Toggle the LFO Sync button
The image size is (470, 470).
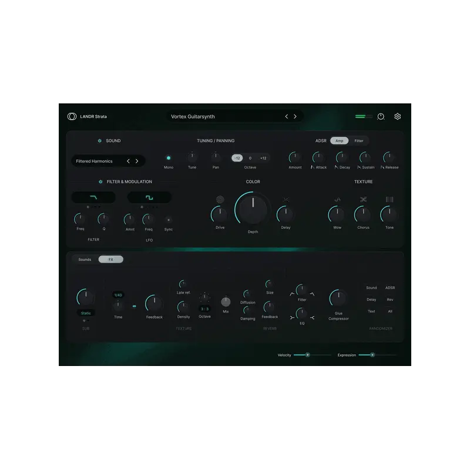[169, 220]
